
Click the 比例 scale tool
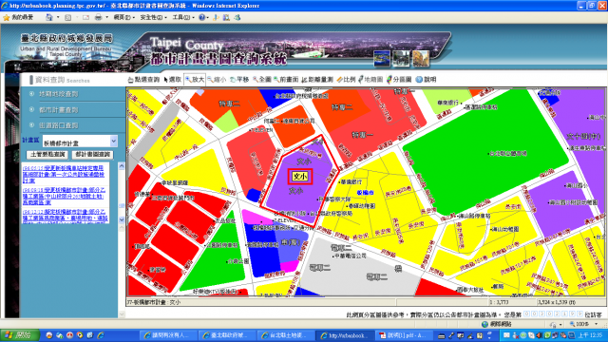(x=346, y=80)
